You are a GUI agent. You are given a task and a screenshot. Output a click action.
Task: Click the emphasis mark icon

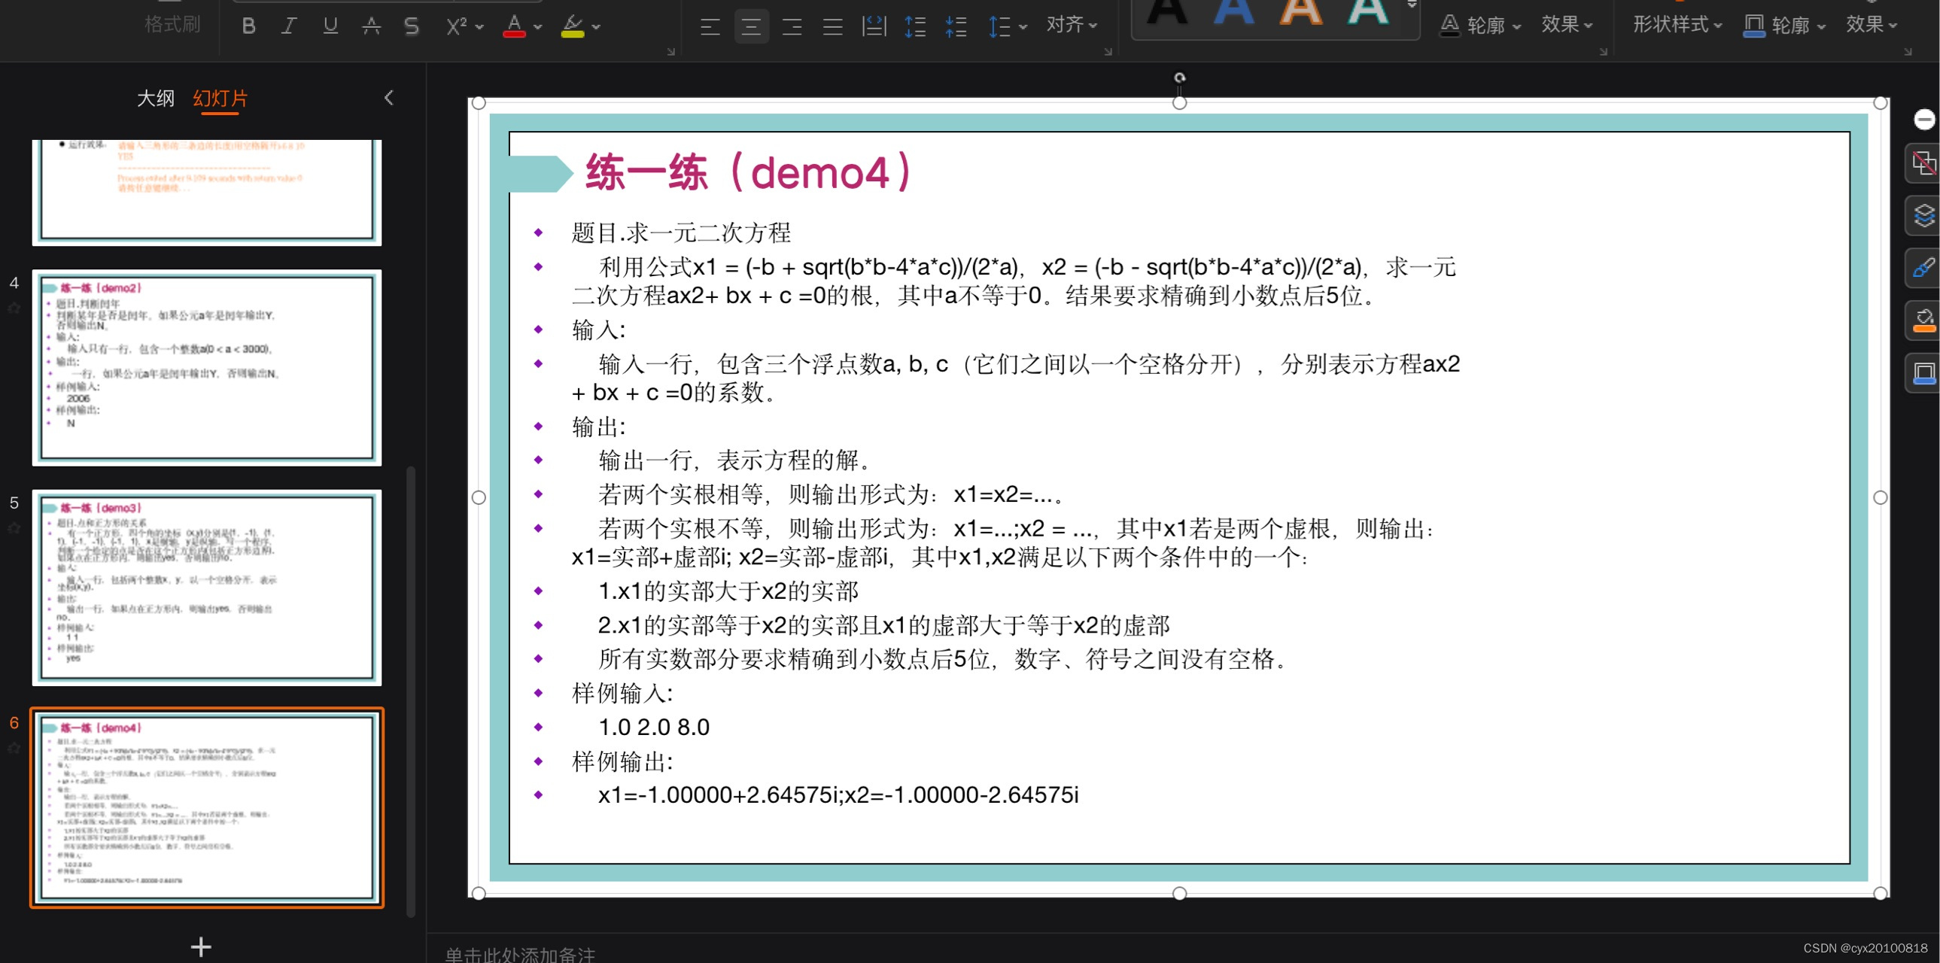(x=370, y=26)
